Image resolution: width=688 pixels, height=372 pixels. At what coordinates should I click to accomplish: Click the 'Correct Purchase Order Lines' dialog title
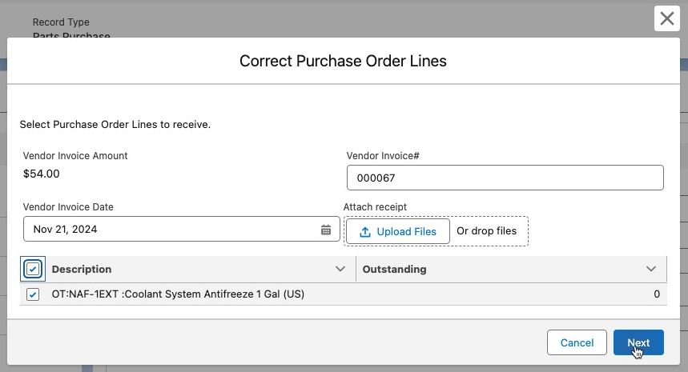(343, 61)
